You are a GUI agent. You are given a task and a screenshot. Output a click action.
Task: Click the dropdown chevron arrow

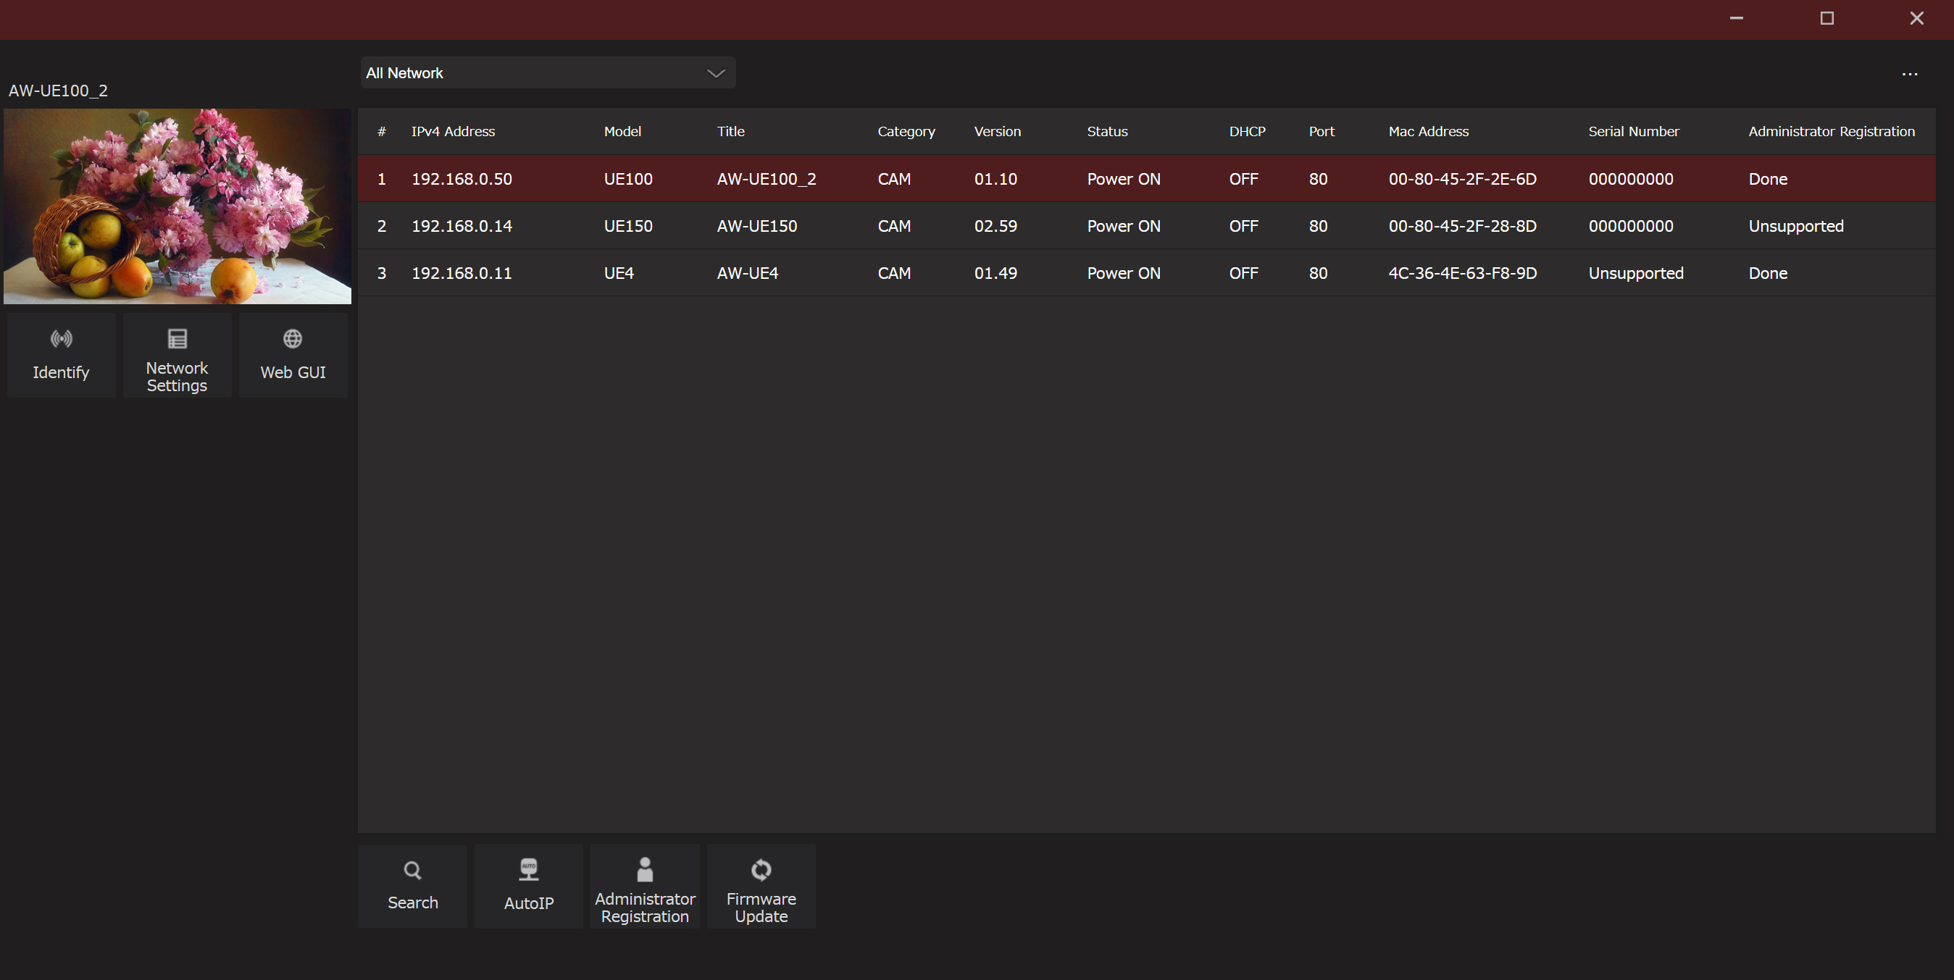pyautogui.click(x=715, y=73)
